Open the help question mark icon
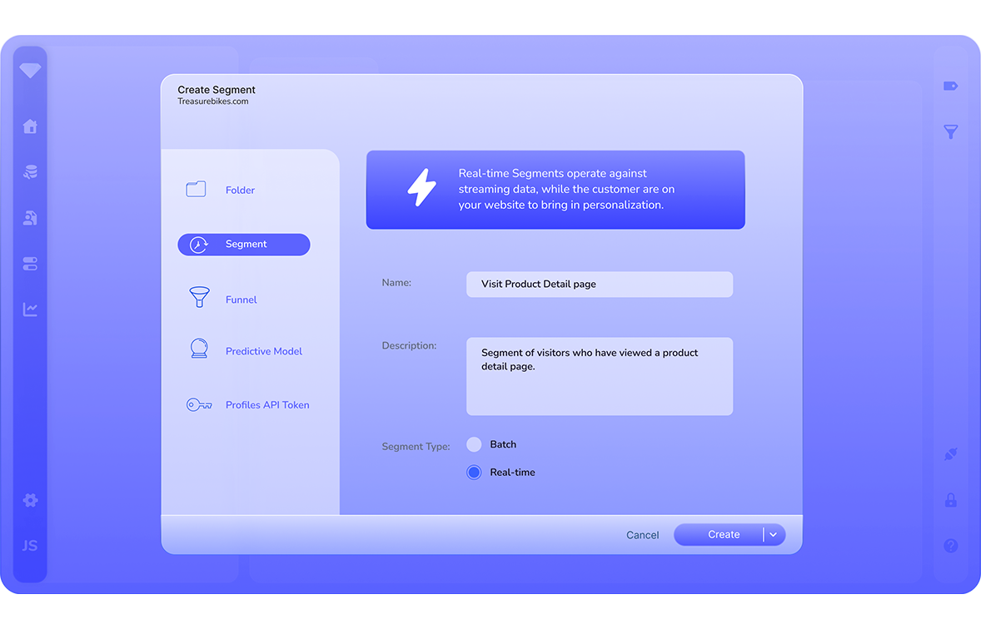This screenshot has height=629, width=981. tap(950, 546)
